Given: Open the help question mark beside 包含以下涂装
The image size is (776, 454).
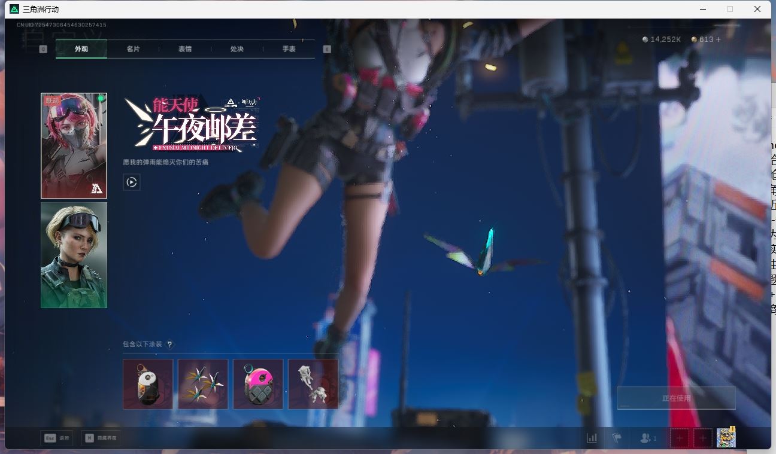Looking at the screenshot, I should pos(170,345).
